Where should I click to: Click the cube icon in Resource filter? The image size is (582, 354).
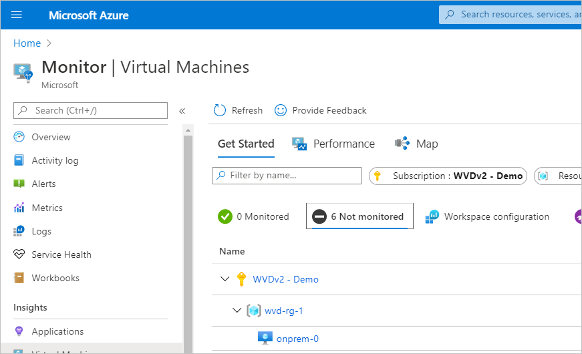543,176
